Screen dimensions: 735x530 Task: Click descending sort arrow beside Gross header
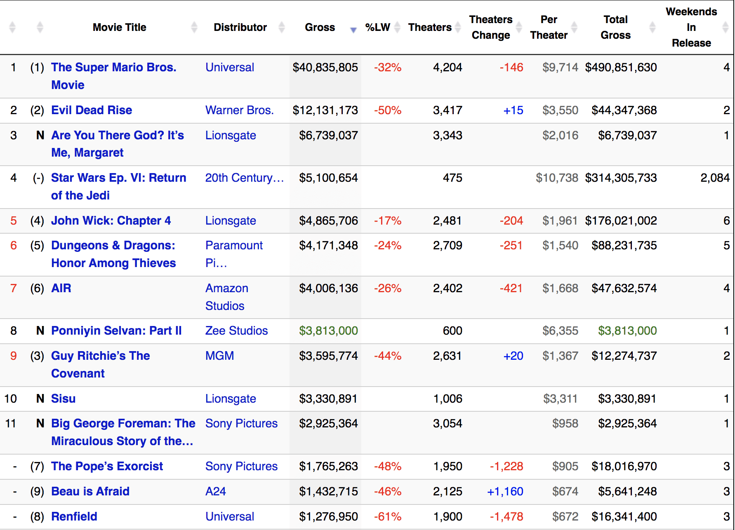coord(353,30)
